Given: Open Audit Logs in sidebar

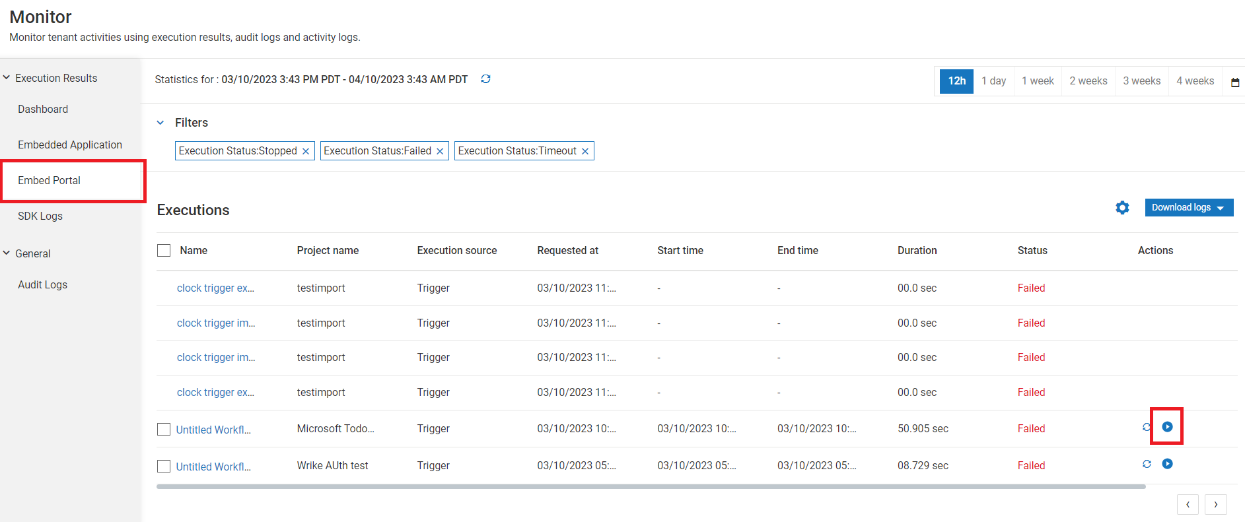Looking at the screenshot, I should coord(42,285).
